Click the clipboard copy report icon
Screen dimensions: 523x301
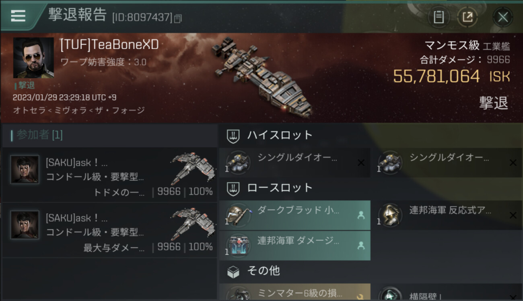pos(439,17)
